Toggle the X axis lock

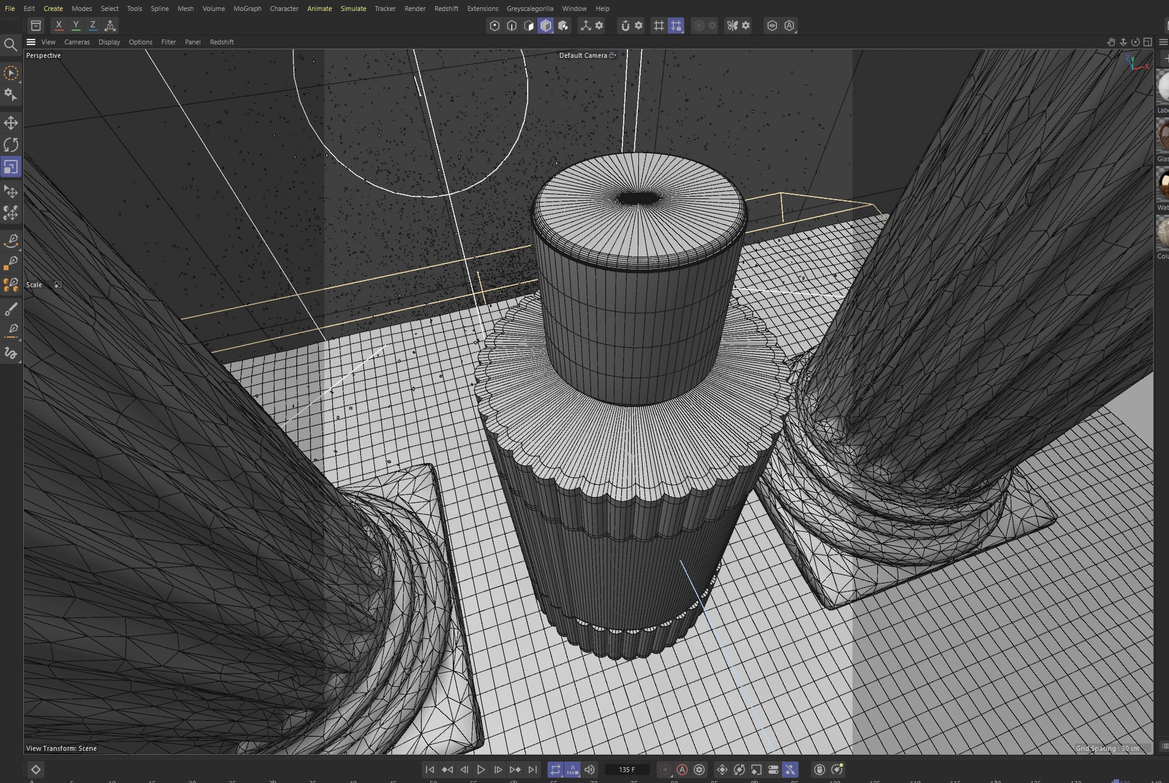click(58, 26)
